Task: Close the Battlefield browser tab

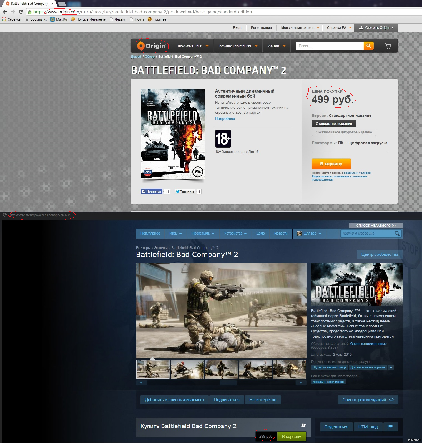Action: click(x=52, y=4)
